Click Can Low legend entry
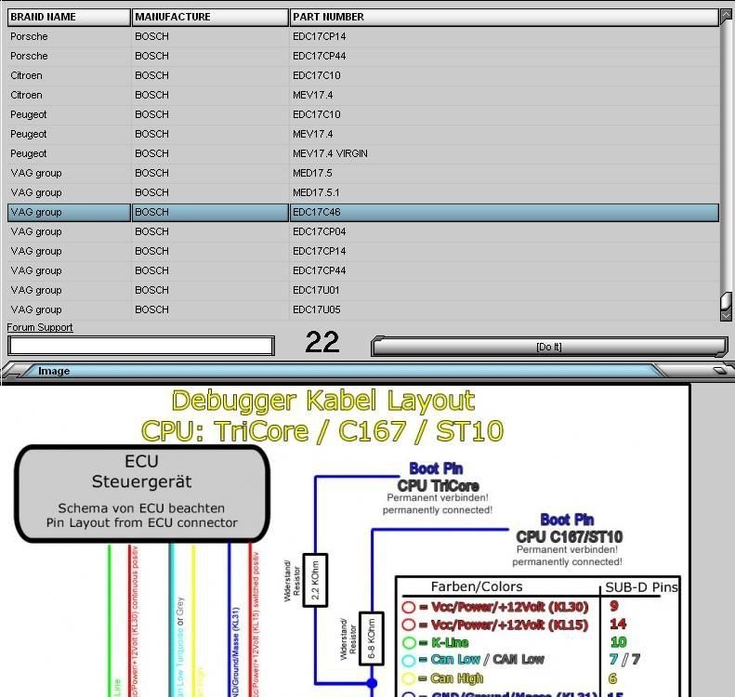 pyautogui.click(x=473, y=660)
